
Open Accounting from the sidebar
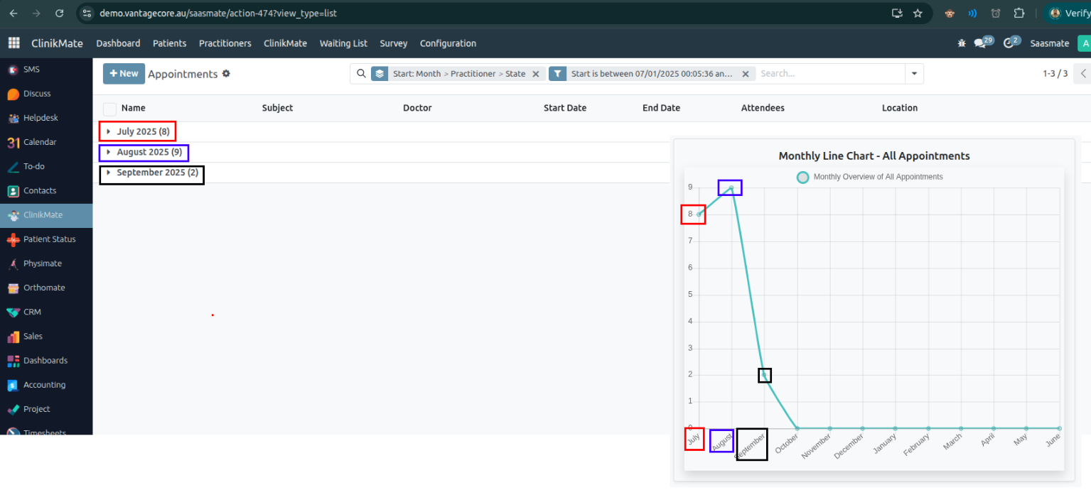click(x=44, y=385)
